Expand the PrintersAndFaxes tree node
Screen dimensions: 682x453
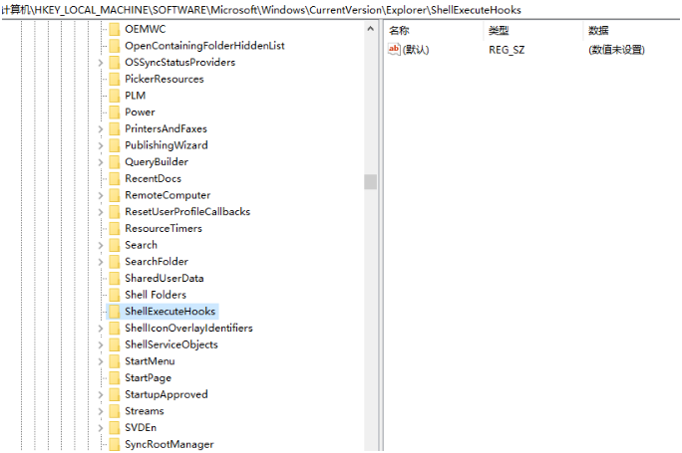pyautogui.click(x=101, y=129)
